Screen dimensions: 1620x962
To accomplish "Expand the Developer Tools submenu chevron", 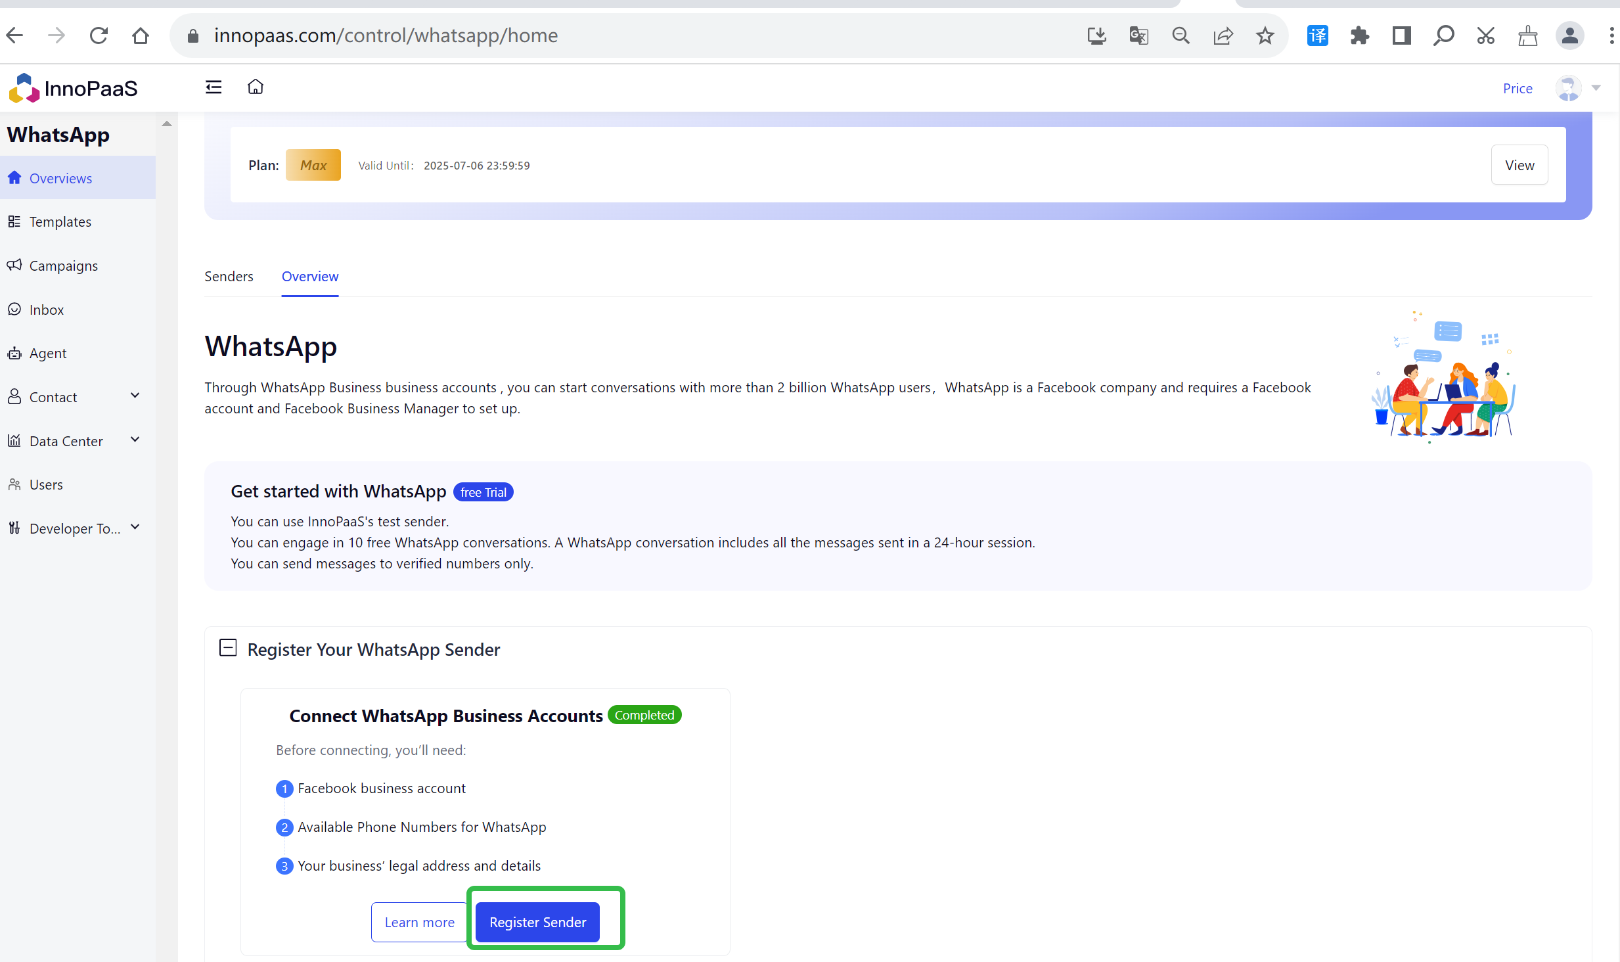I will coord(135,527).
